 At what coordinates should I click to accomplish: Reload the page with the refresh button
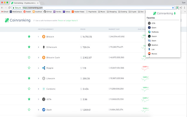point(9,8)
